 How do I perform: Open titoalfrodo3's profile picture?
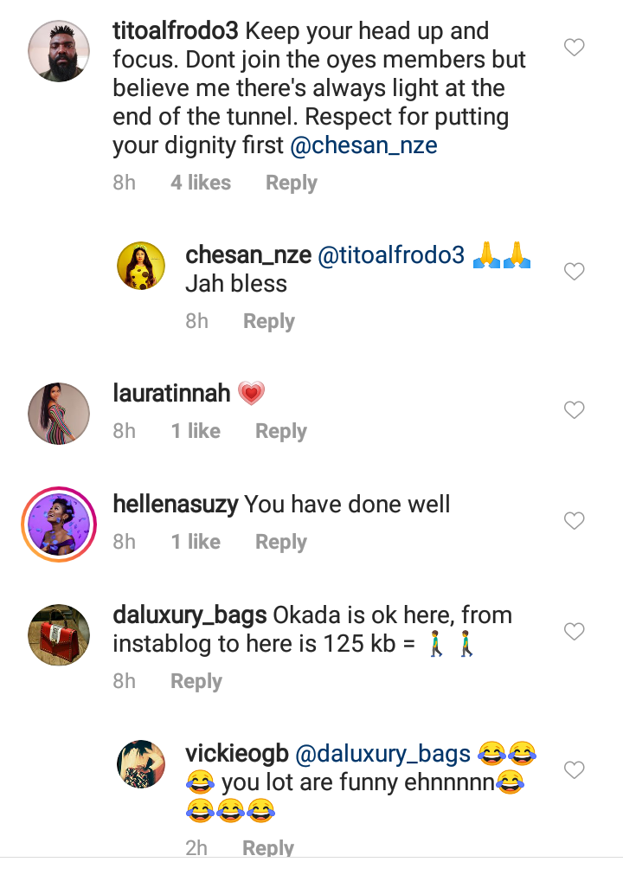[x=59, y=51]
